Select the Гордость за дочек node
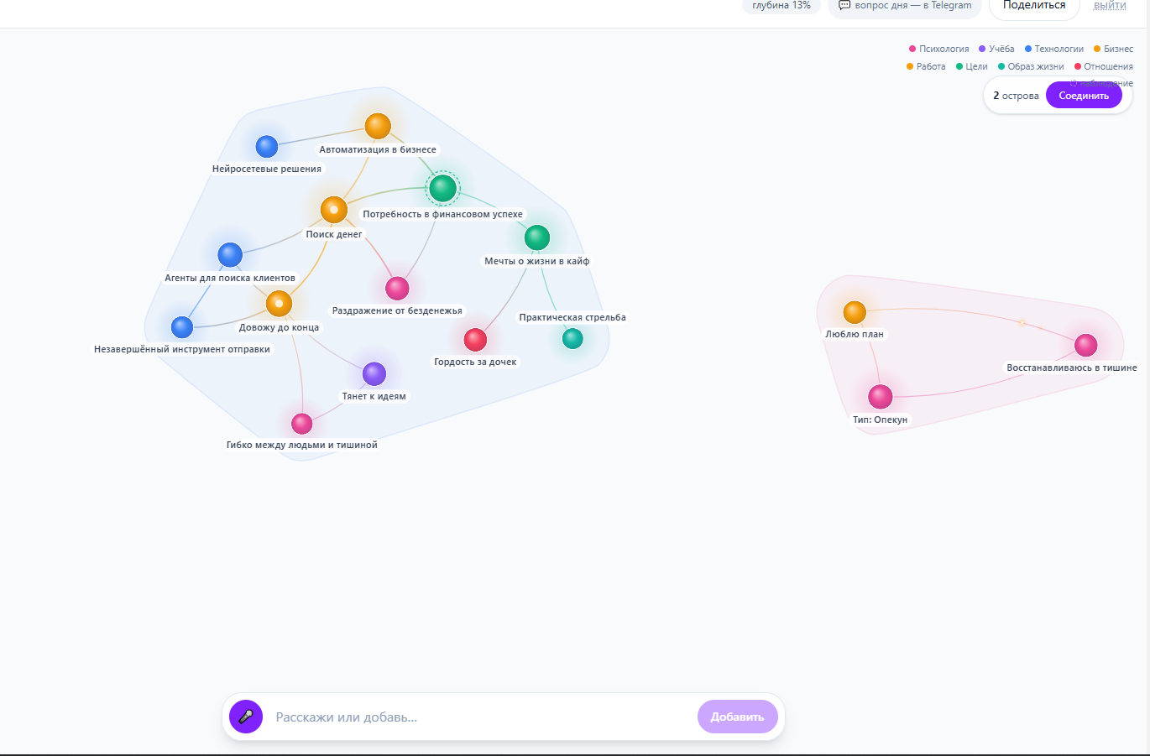This screenshot has width=1150, height=756. (x=475, y=339)
